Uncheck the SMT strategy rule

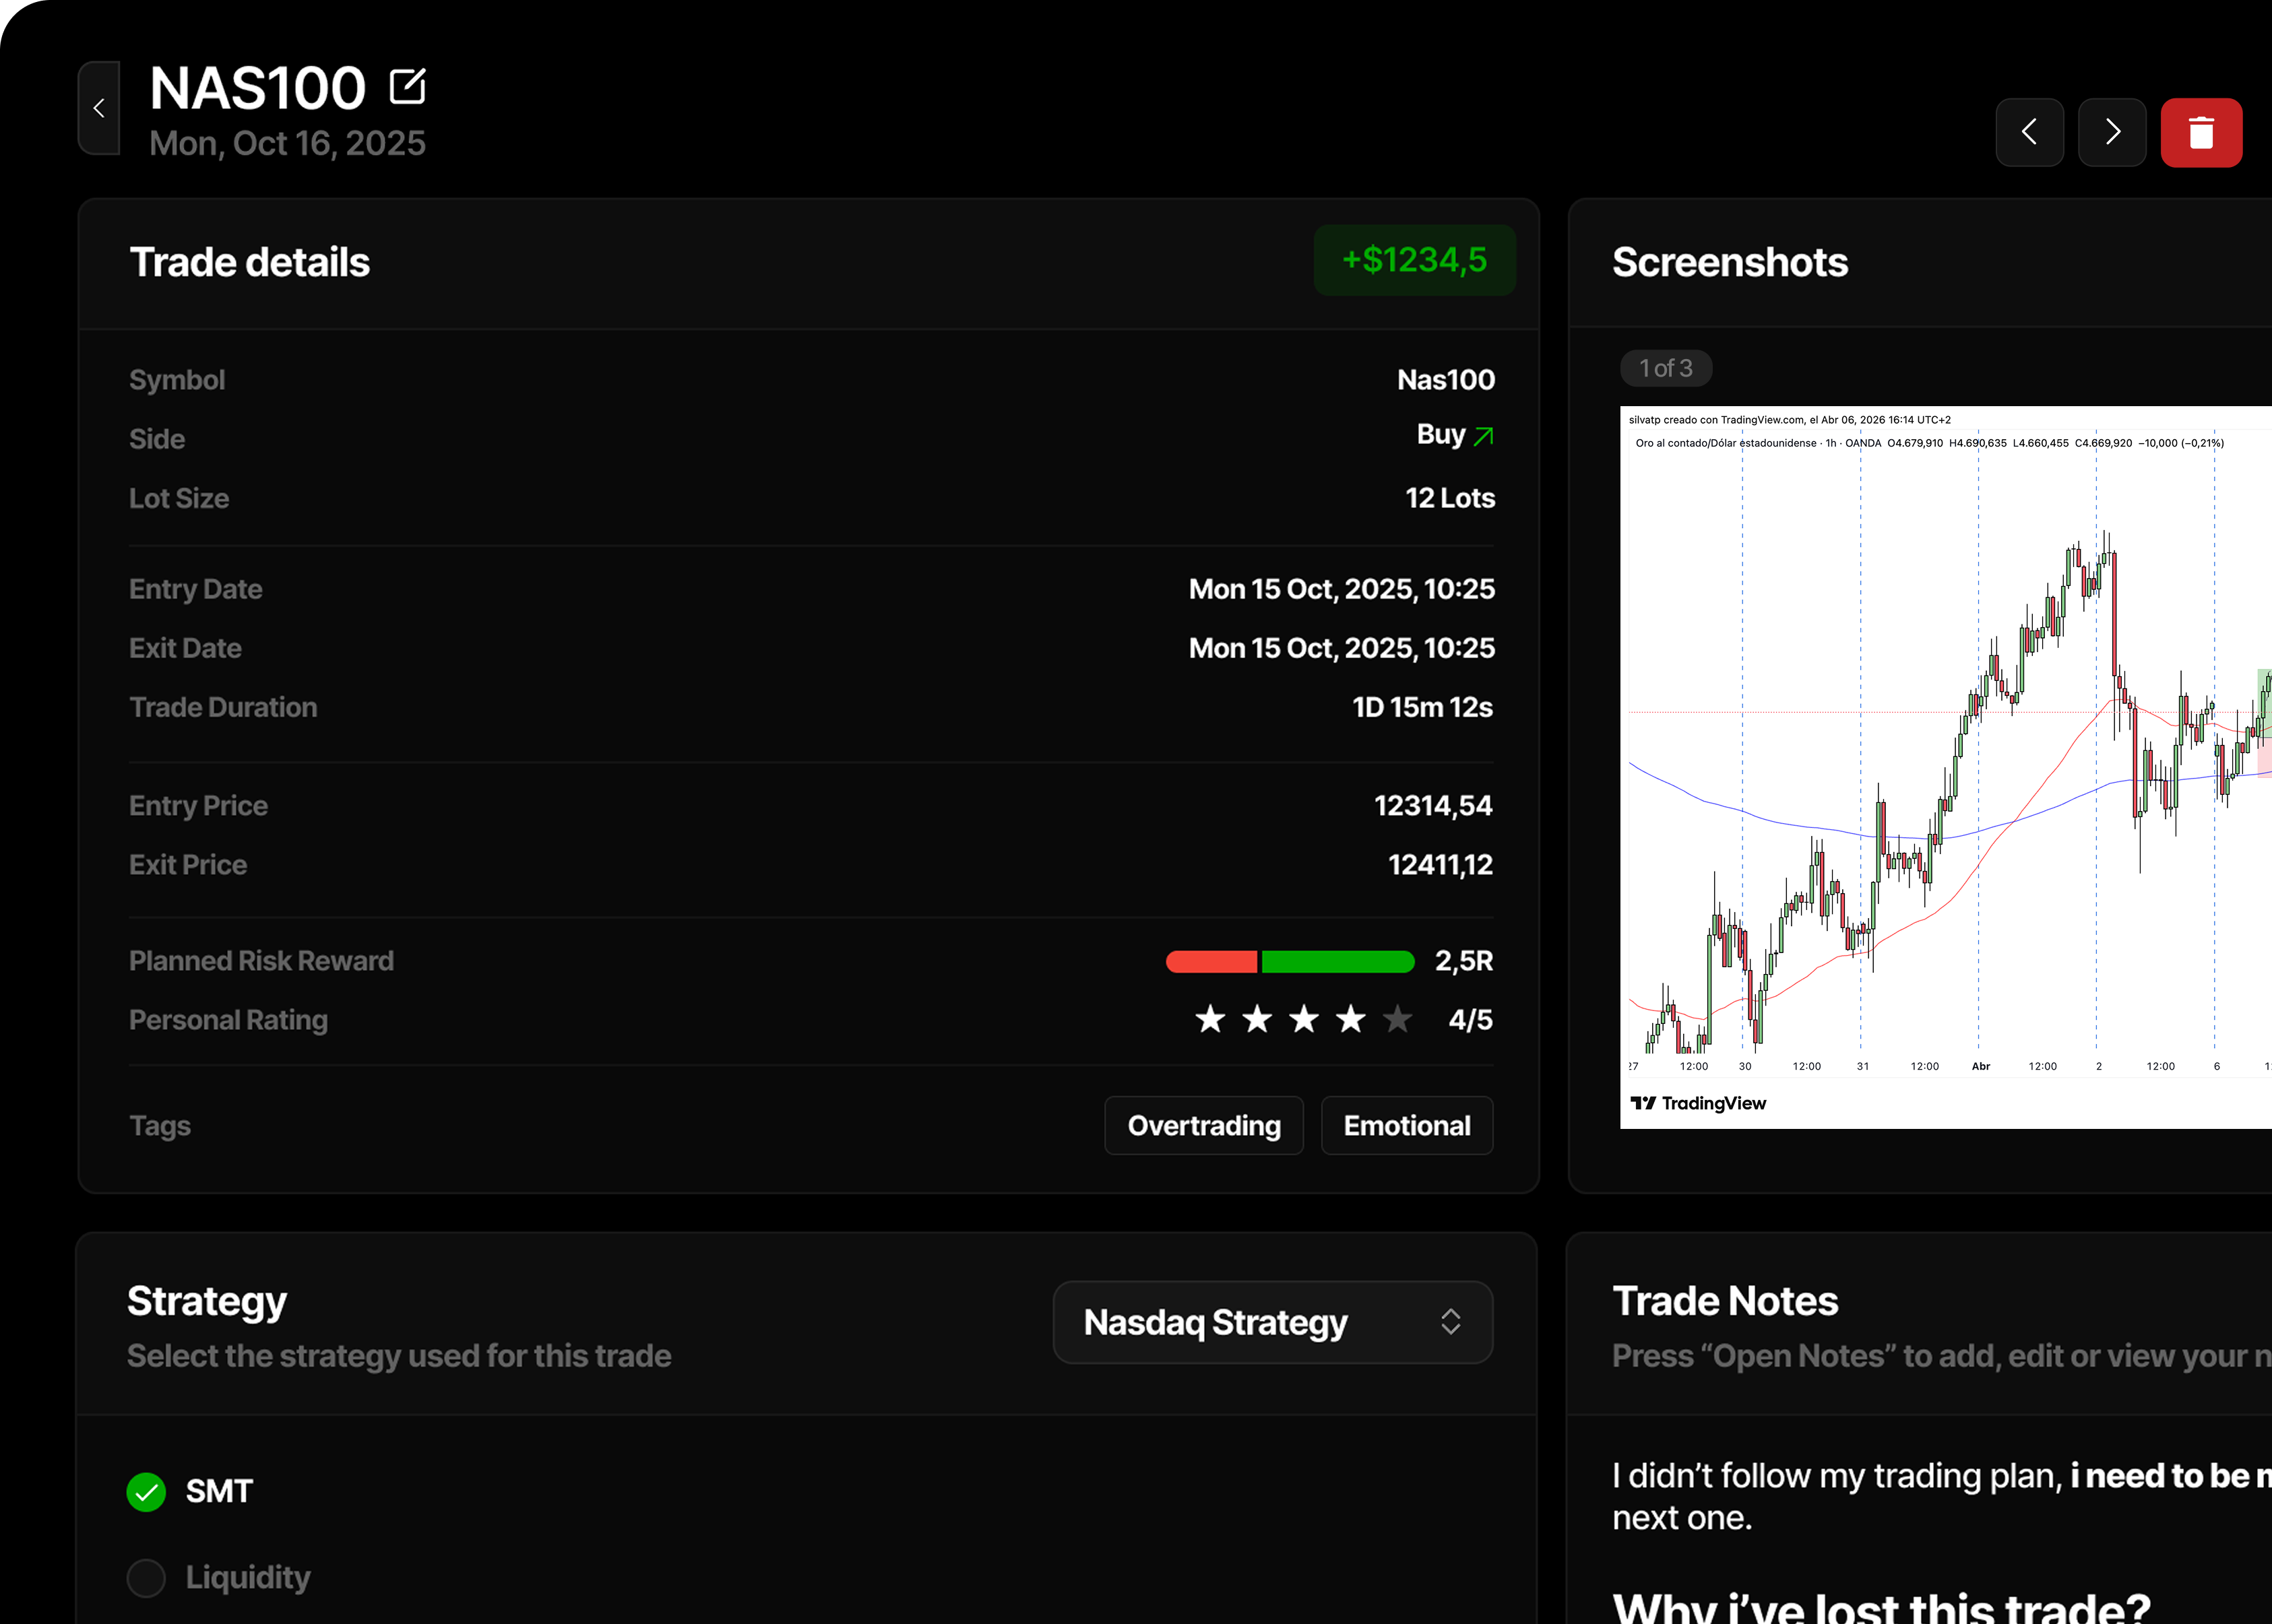point(146,1491)
